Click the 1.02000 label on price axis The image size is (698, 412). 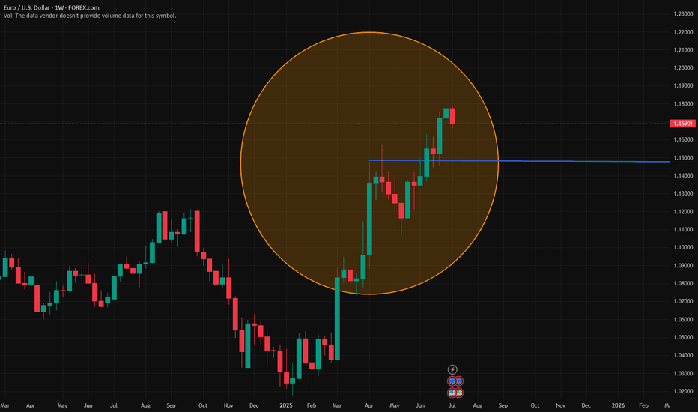tap(683, 391)
